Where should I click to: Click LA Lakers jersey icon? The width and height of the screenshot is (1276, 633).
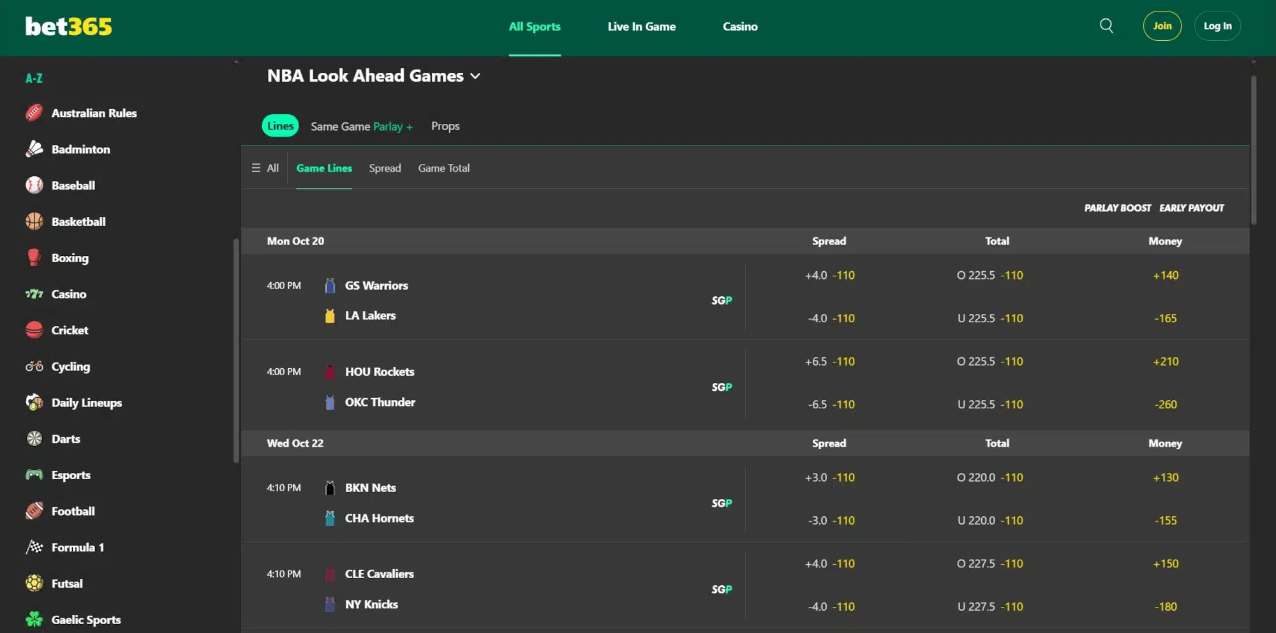coord(330,316)
